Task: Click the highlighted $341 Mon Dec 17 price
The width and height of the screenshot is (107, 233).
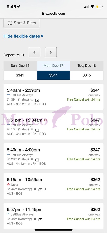Action: [54, 75]
